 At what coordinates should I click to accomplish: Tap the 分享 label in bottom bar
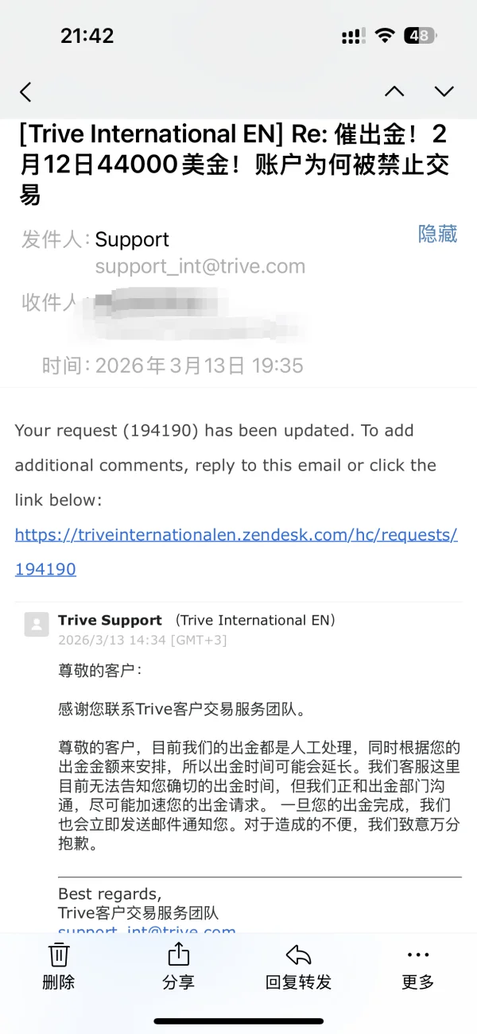tap(179, 982)
